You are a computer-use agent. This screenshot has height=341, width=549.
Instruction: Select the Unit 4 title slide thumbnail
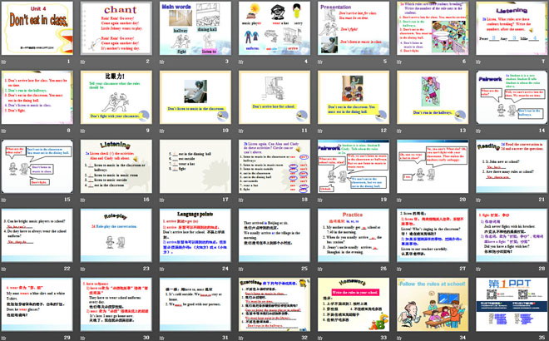(37, 28)
